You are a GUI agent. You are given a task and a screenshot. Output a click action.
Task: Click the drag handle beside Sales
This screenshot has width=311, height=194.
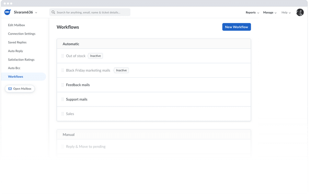tap(63, 114)
